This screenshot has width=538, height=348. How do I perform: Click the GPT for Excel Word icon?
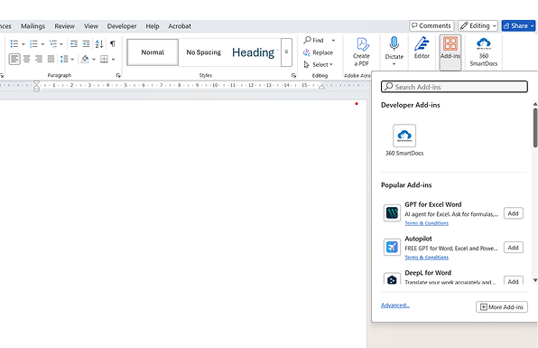coord(392,213)
